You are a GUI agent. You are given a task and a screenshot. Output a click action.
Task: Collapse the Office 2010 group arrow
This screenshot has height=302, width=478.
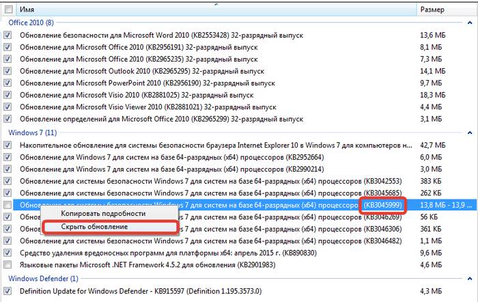pos(470,23)
